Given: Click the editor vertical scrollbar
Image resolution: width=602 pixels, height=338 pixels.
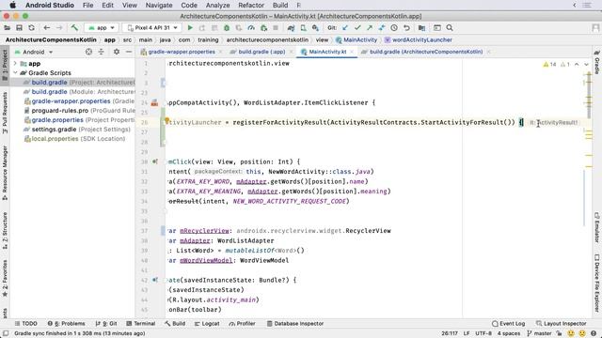Looking at the screenshot, I should [589, 96].
